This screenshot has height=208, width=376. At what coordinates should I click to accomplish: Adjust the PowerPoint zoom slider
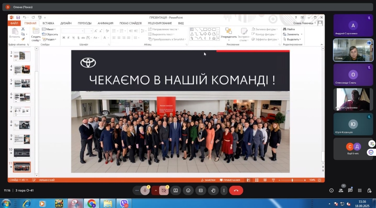tap(292, 180)
